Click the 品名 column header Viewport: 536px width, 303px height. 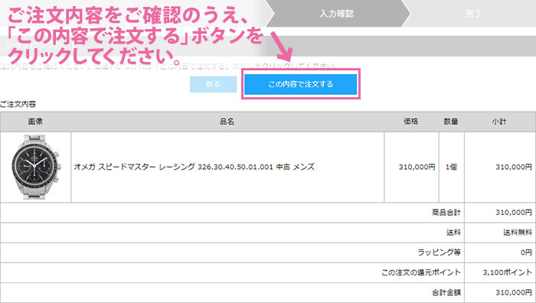(x=227, y=122)
